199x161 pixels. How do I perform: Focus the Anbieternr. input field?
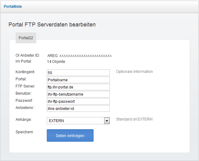(78, 108)
